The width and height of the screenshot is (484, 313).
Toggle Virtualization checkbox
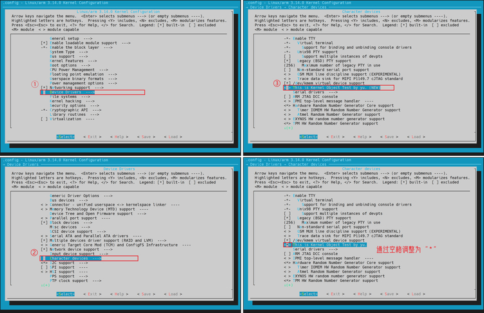[x=44, y=119]
